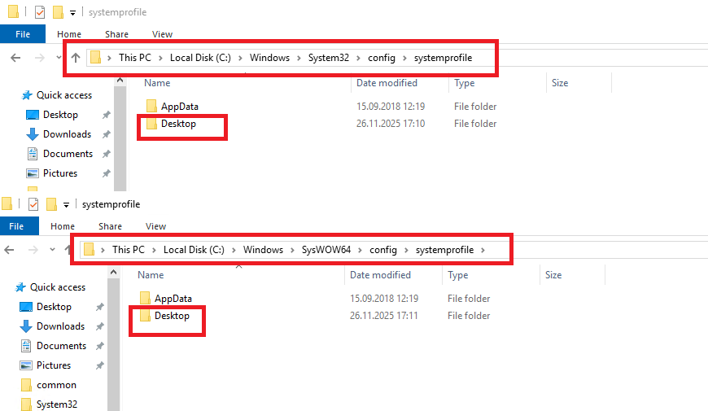Viewport: 708px width, 411px height.
Task: Click System32 in top address bar
Action: point(329,58)
